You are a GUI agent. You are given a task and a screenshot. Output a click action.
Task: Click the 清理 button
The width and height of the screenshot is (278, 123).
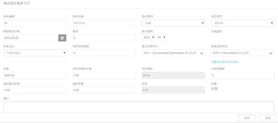tap(247, 118)
